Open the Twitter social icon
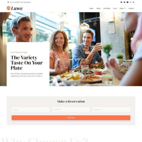The image size is (142, 142). [124, 2]
